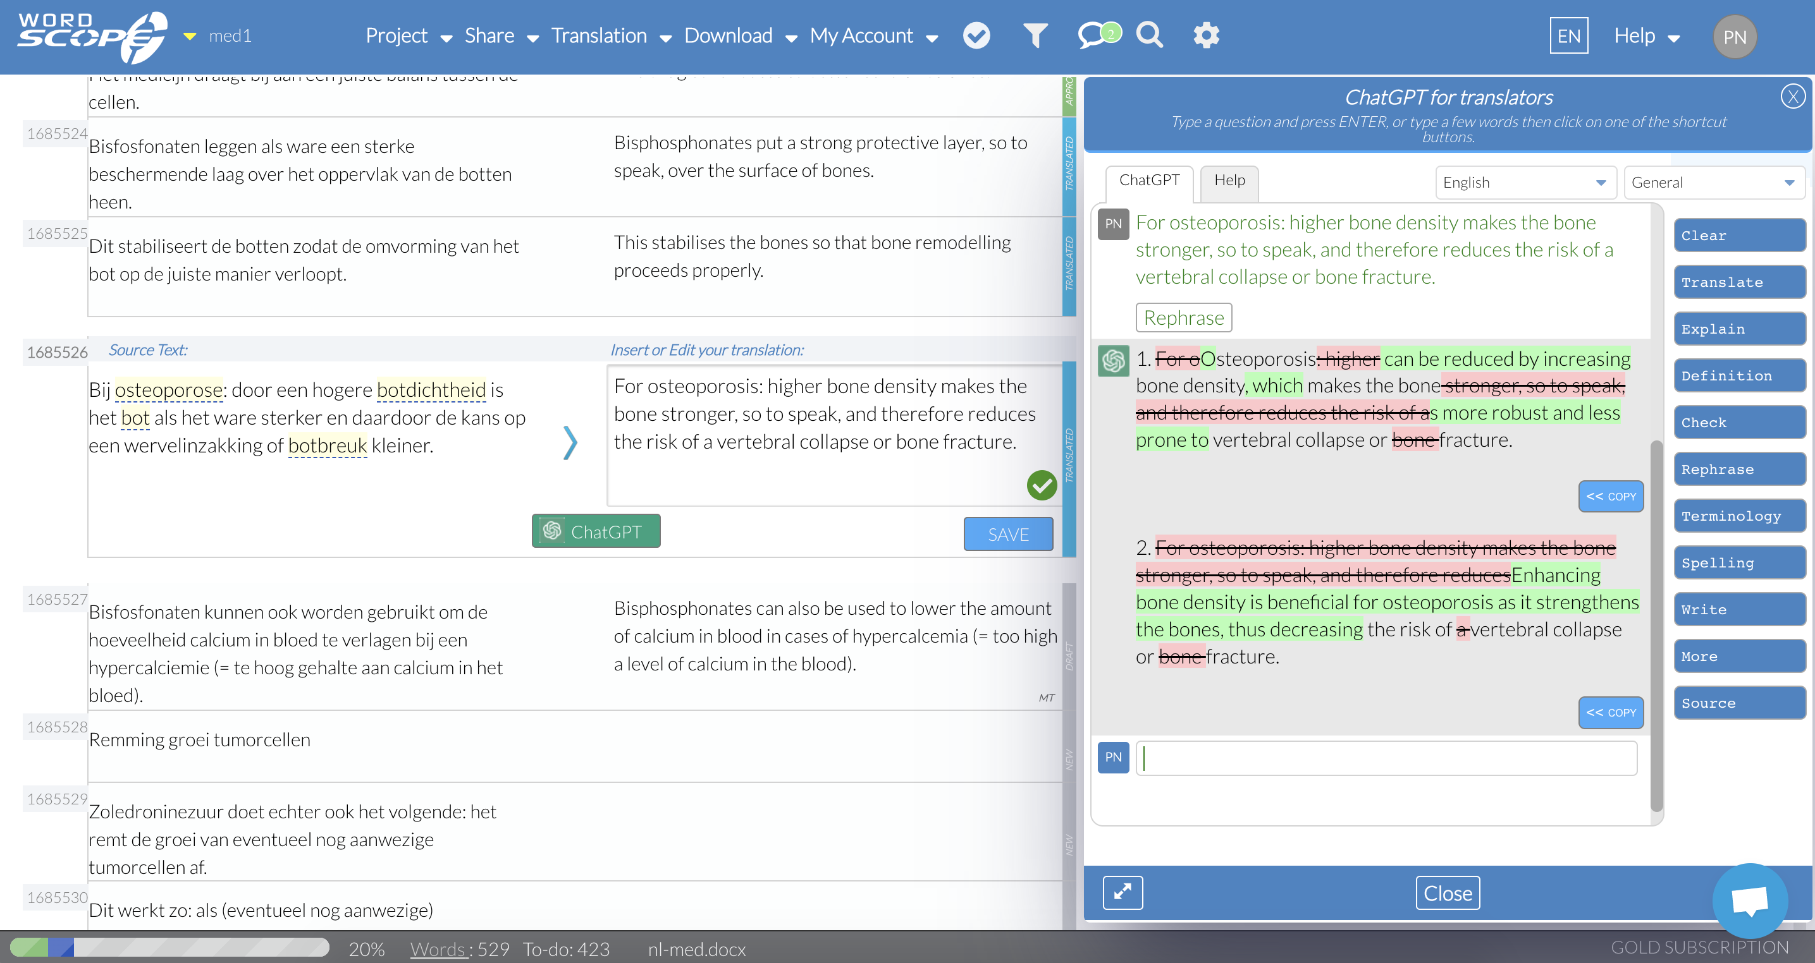The width and height of the screenshot is (1815, 963).
Task: Click the Rephrase tag under user message
Action: pos(1183,318)
